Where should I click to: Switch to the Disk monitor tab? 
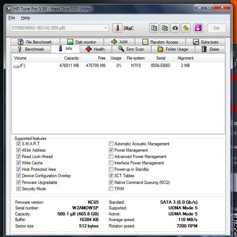[x=82, y=42]
